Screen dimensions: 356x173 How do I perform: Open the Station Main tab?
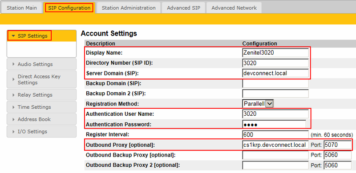(21, 8)
